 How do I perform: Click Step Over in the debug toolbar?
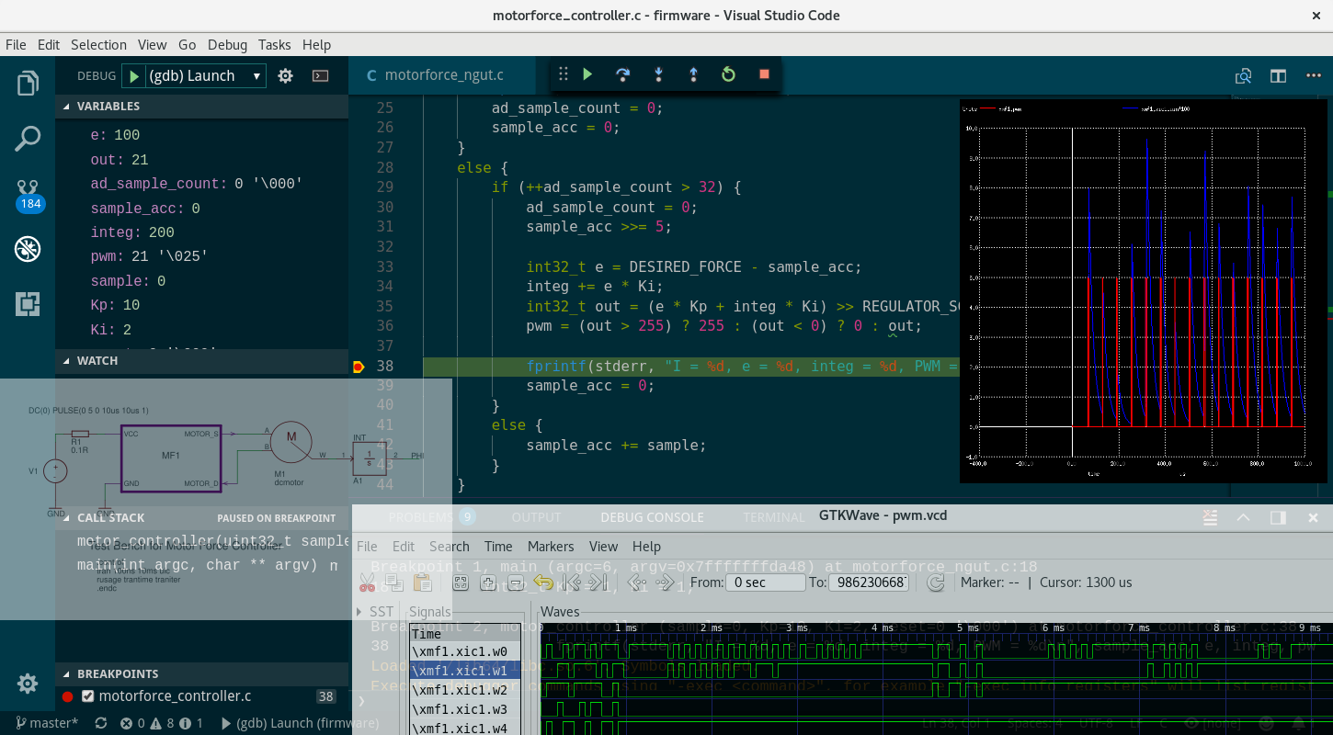(x=623, y=74)
